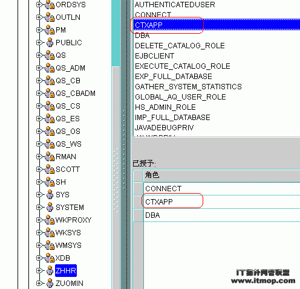Click row header beside granted CONNECT
Image resolution: width=300 pixels, height=289 pixels.
[x=139, y=188]
